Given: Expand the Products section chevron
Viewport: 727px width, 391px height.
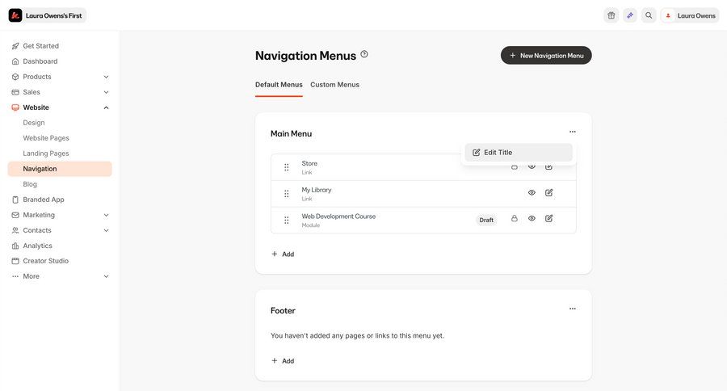Looking at the screenshot, I should pos(106,77).
